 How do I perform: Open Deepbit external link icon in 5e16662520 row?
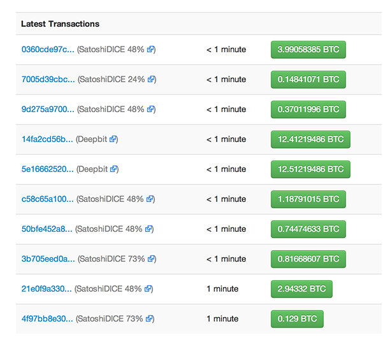(x=113, y=169)
